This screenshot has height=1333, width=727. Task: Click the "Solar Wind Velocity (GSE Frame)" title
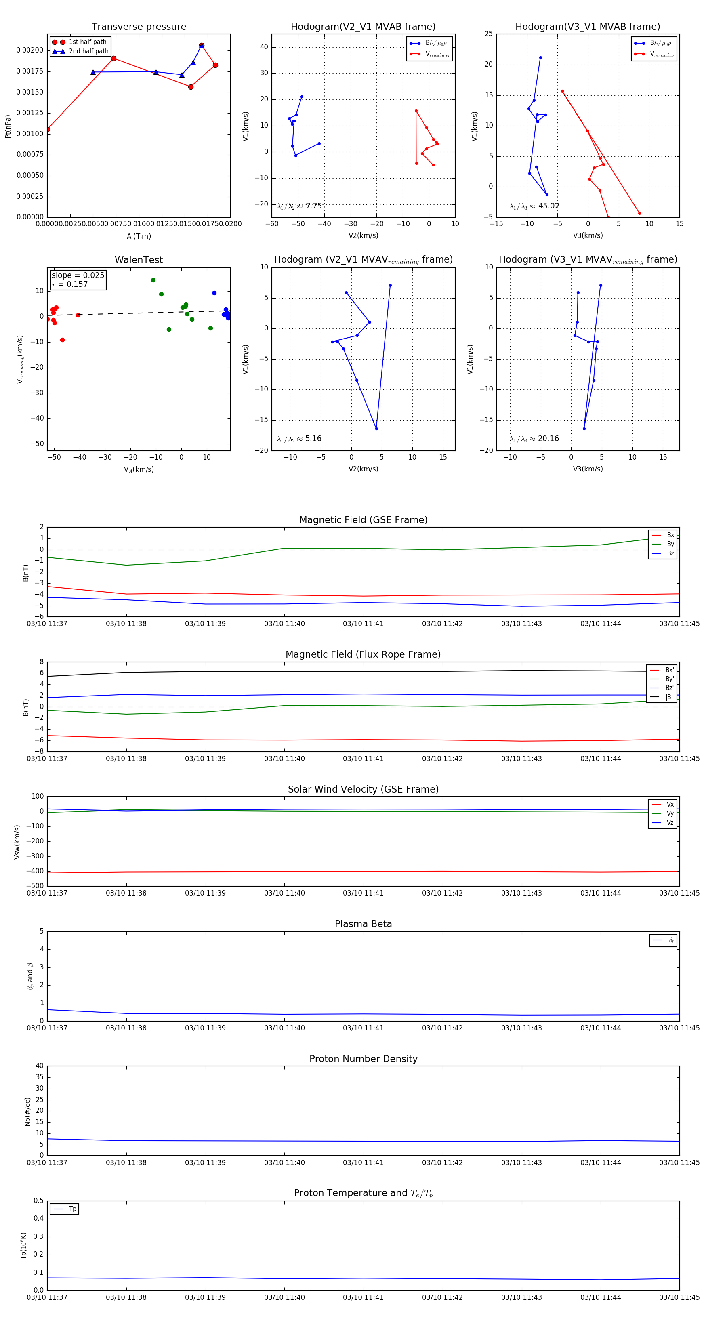tap(363, 789)
